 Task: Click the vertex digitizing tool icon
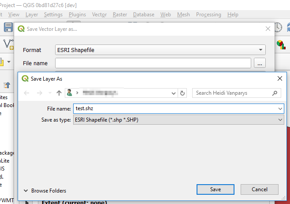pos(8,45)
